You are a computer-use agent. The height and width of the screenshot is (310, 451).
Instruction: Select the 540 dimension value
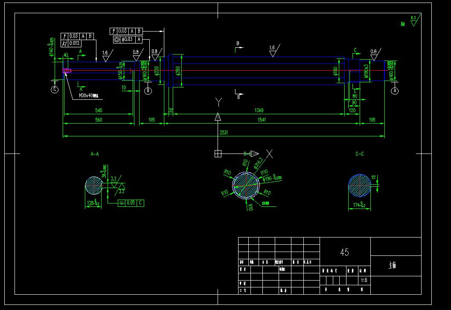tap(99, 110)
